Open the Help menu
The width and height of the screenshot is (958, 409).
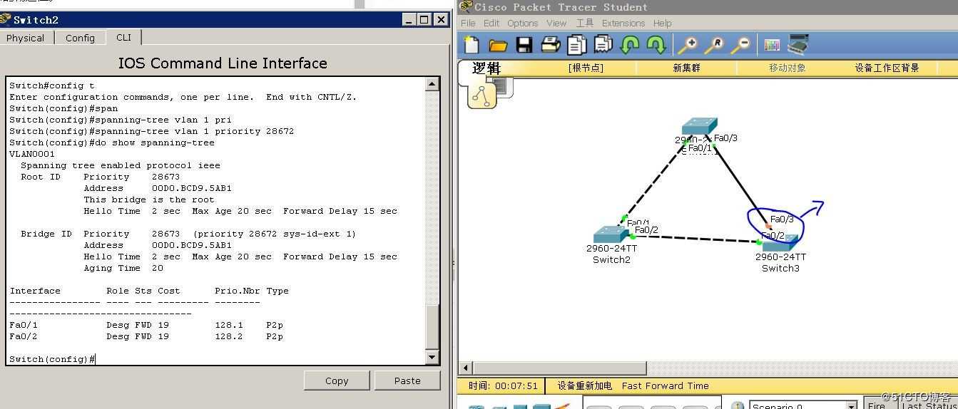click(x=662, y=23)
